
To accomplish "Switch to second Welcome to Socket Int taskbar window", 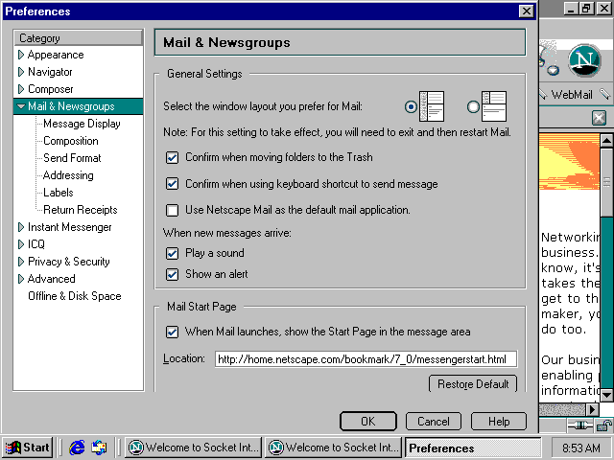I will click(x=334, y=448).
